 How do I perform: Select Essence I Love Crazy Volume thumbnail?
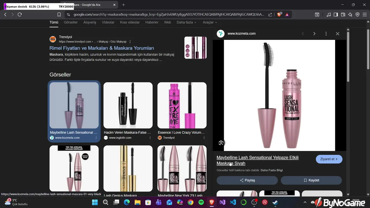point(182,105)
